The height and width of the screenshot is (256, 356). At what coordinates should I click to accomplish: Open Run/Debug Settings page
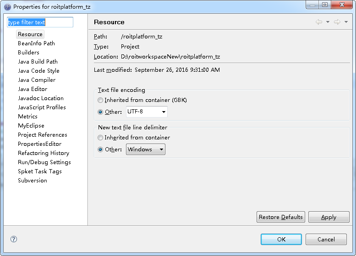pyautogui.click(x=44, y=162)
